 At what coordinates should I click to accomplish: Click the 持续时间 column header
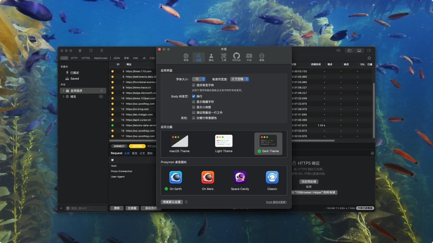point(316,64)
